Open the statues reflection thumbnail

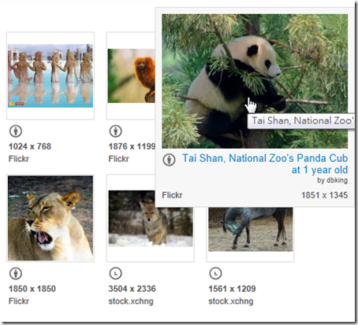50,76
